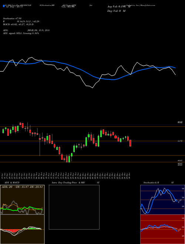185x244 pixels.
Task: Click the blue 12 Day SMA legend swatch
Action: (x=4, y=6)
